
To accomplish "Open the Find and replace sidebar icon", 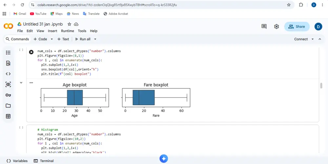I will coord(8,63).
